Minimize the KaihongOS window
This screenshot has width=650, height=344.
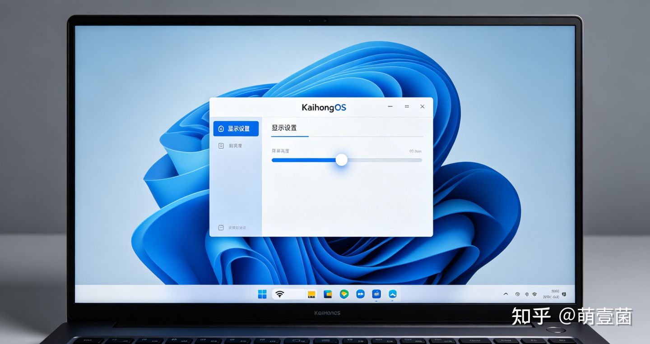tap(390, 106)
